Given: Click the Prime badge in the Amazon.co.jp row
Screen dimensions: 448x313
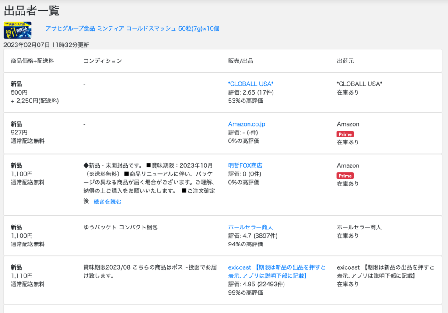Looking at the screenshot, I should tap(345, 134).
